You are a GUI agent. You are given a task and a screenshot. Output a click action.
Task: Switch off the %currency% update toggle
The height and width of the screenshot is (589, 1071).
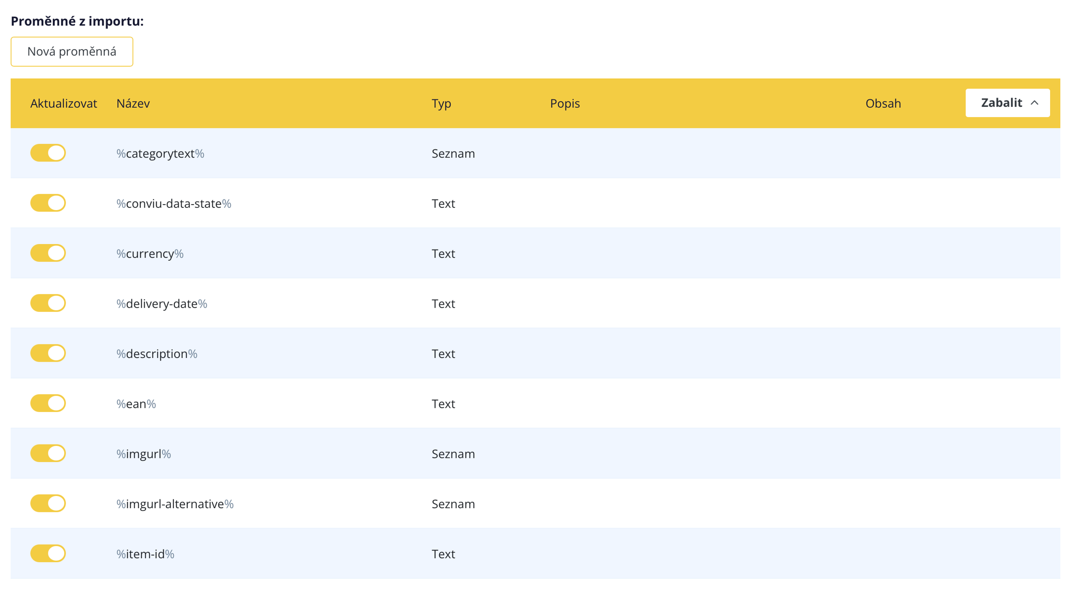(x=48, y=253)
